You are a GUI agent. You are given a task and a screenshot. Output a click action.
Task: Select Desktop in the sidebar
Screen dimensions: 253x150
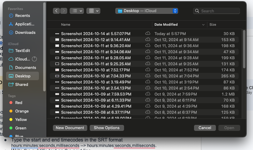pyautogui.click(x=23, y=76)
